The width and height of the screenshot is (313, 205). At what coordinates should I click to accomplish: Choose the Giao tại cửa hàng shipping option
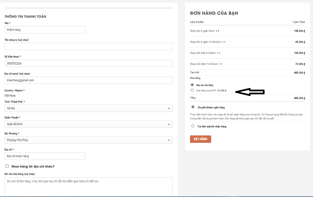tap(192, 85)
